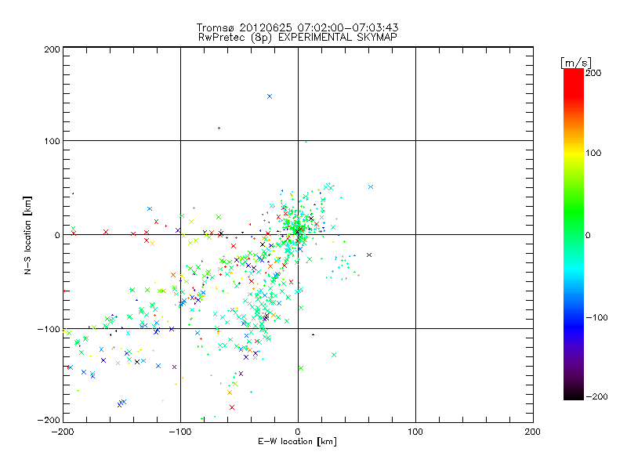Click the N-S axis tick label "-200"
The height and width of the screenshot is (470, 627).
tap(49, 420)
